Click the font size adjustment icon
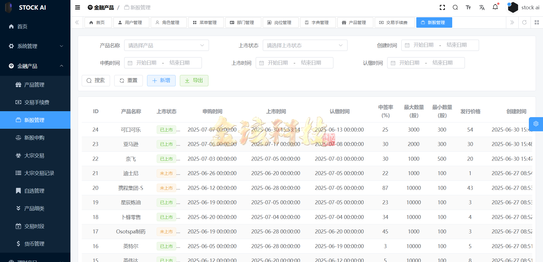This screenshot has width=543, height=262. coord(468,7)
